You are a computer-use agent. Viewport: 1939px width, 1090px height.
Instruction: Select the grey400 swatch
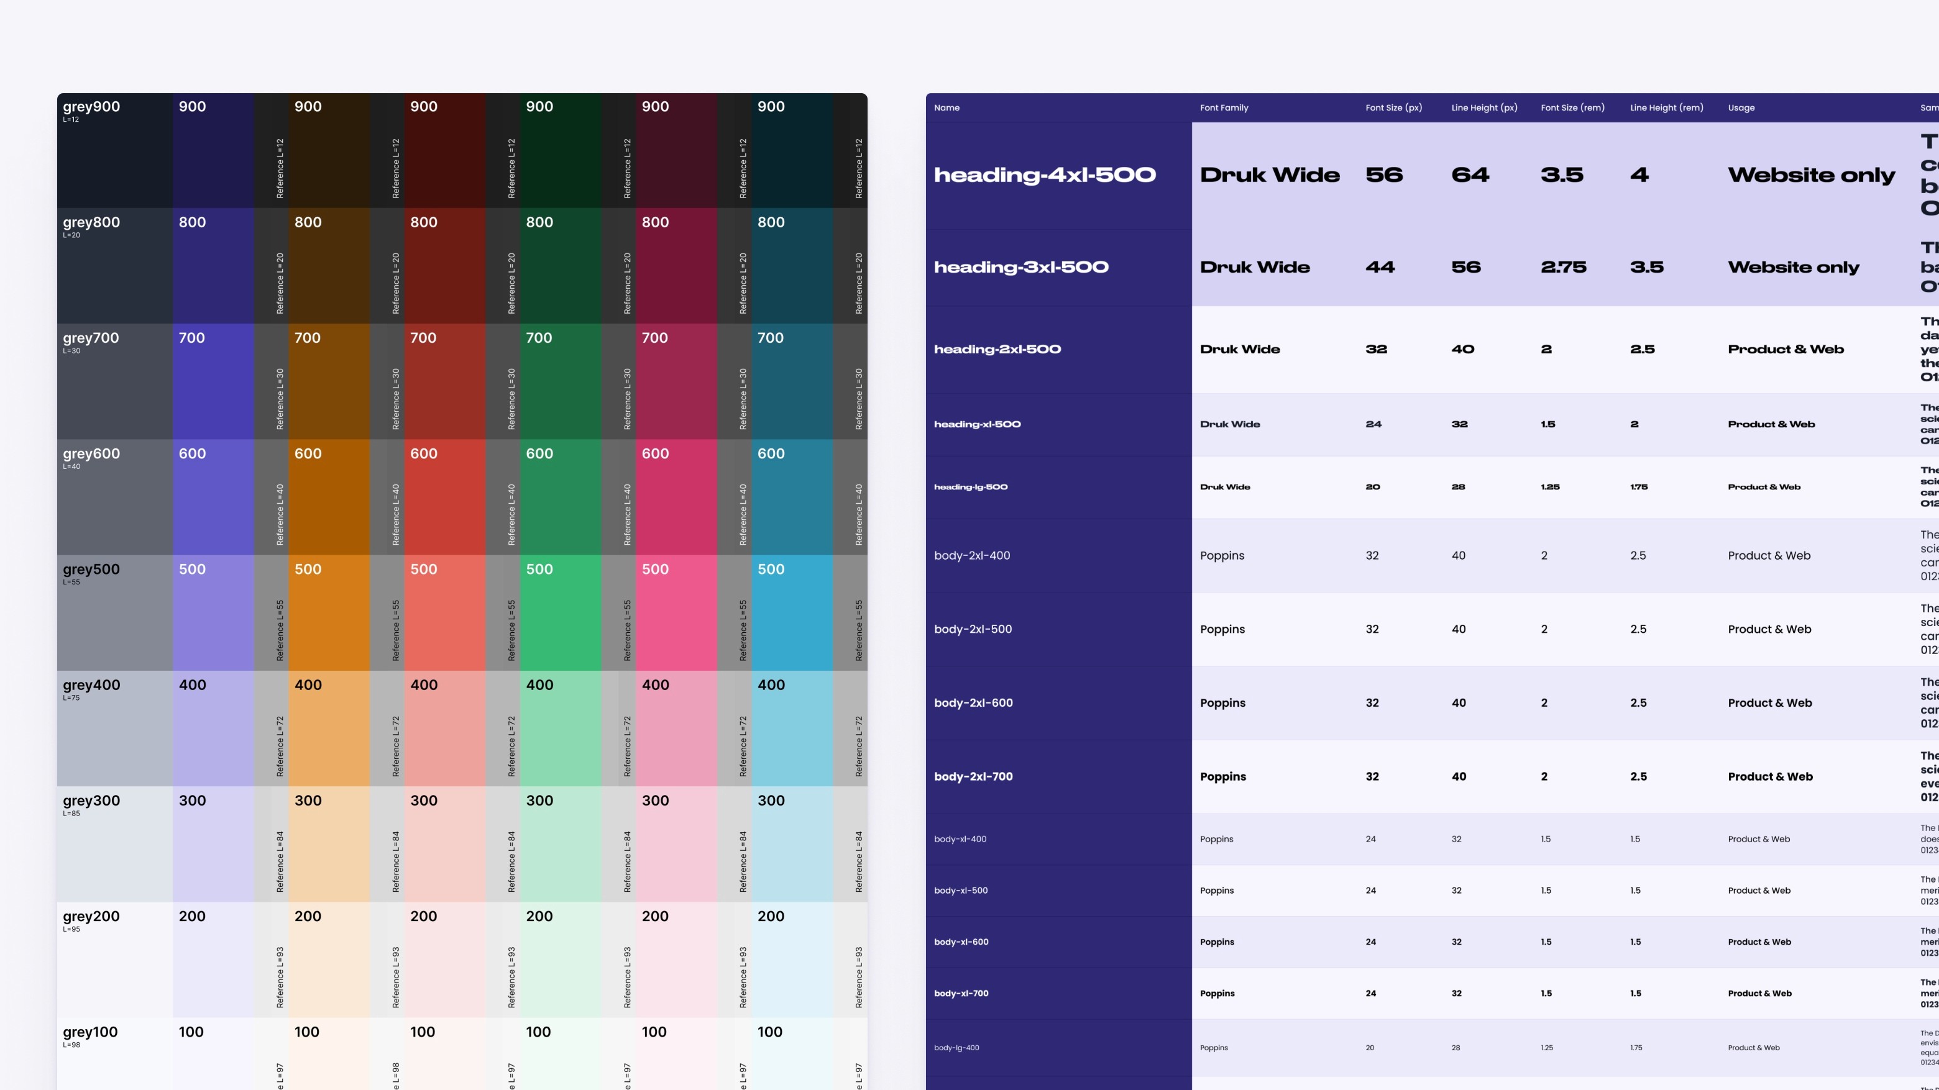[x=115, y=729]
